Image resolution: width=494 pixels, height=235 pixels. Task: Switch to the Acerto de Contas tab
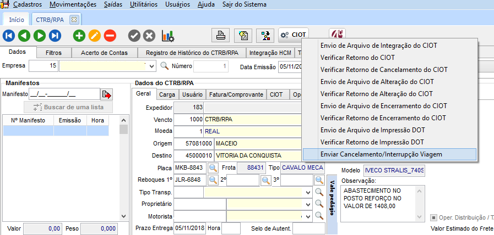tap(104, 53)
